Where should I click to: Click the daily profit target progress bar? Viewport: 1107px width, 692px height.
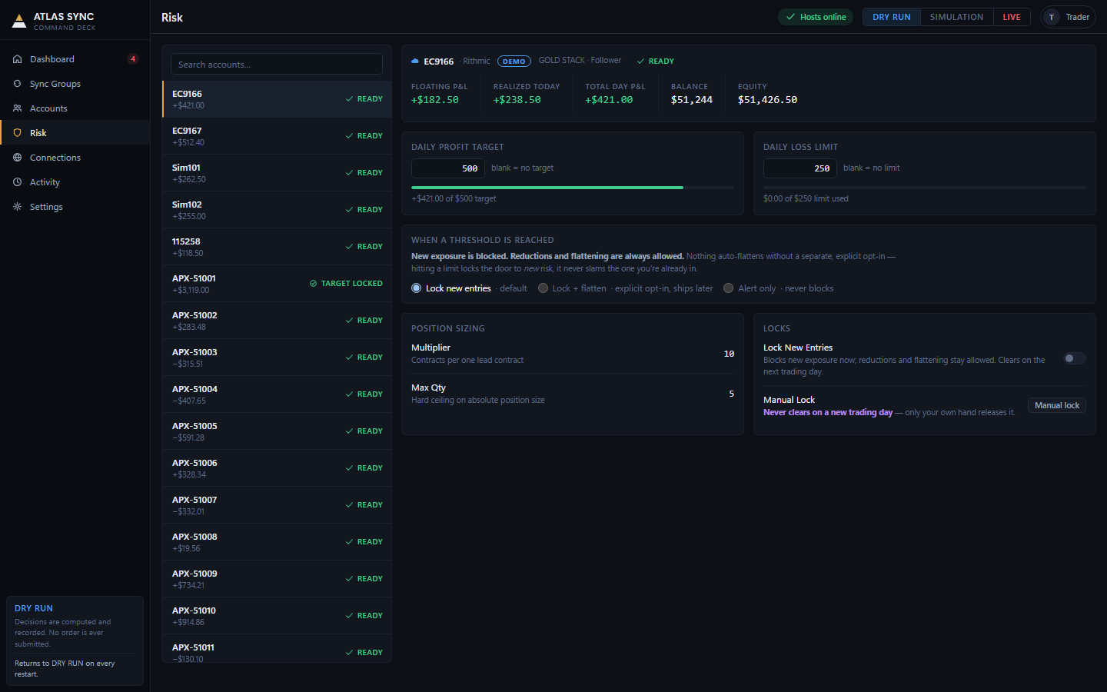(x=573, y=188)
